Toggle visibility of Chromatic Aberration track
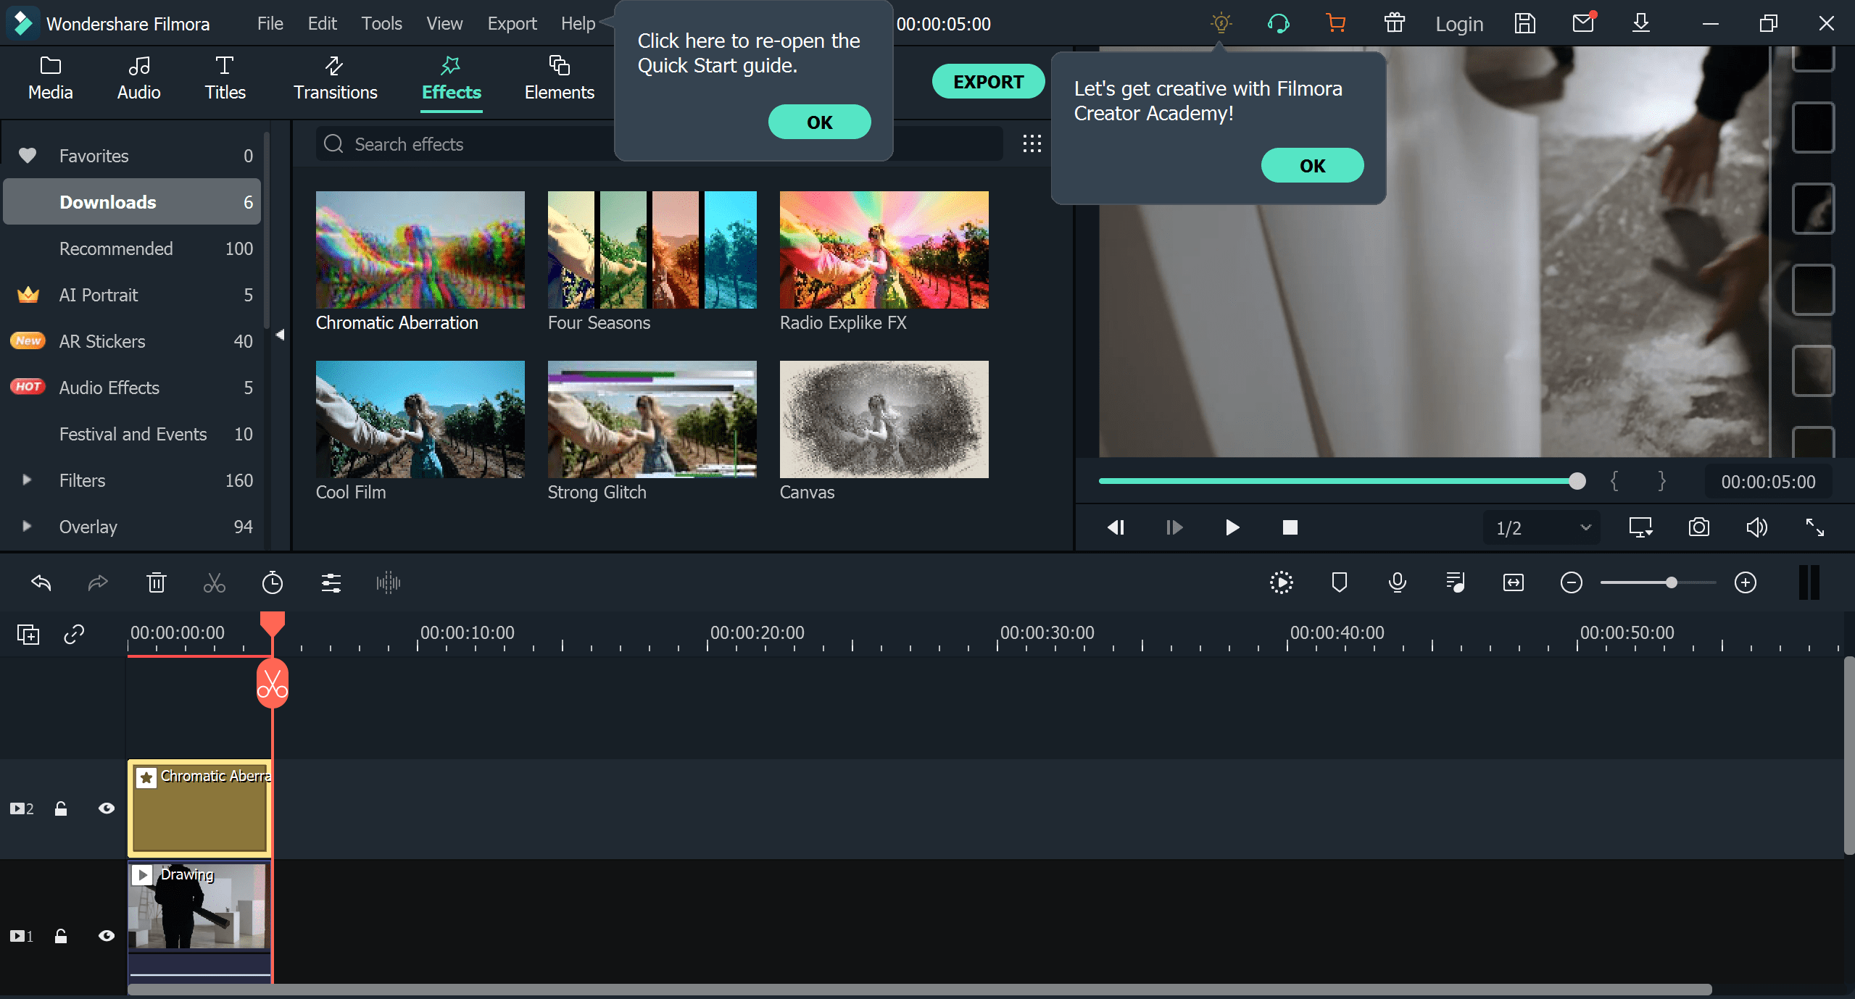This screenshot has height=999, width=1855. (x=106, y=809)
